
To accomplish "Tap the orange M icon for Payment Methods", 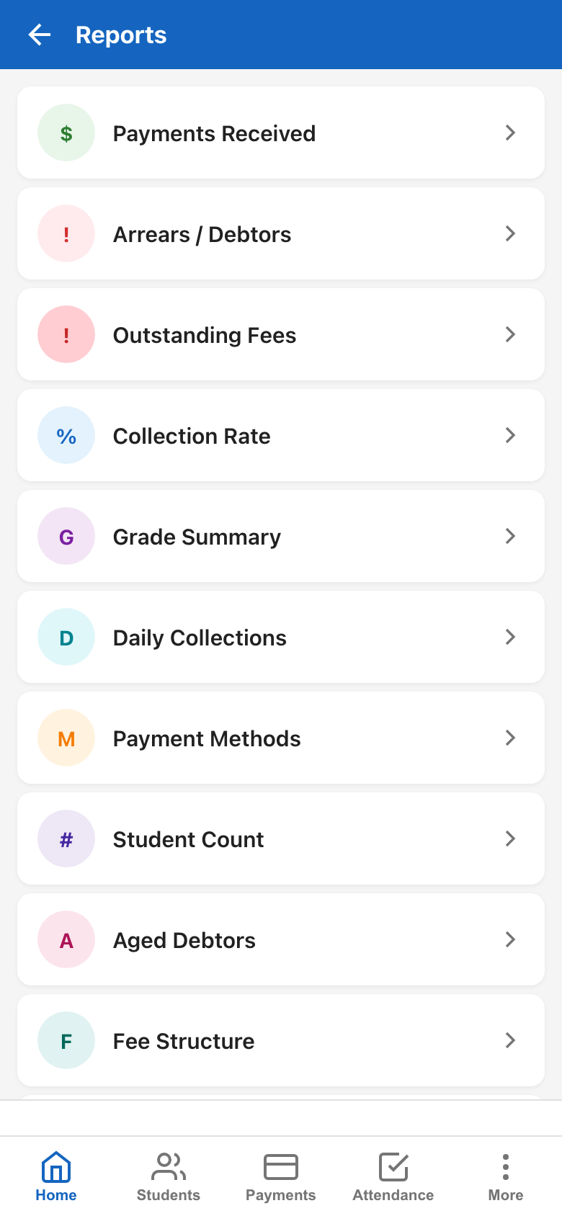I will click(66, 738).
